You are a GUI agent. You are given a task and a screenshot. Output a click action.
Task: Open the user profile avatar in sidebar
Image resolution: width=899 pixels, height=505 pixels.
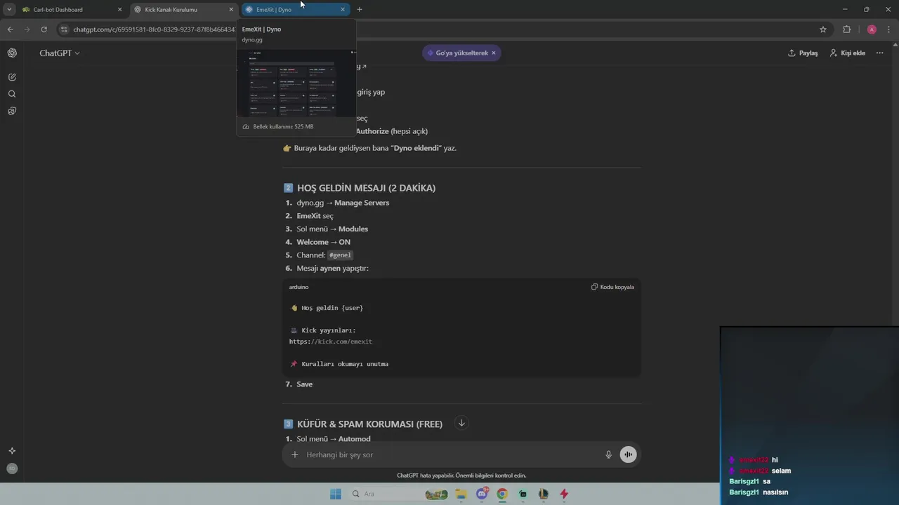tap(12, 469)
